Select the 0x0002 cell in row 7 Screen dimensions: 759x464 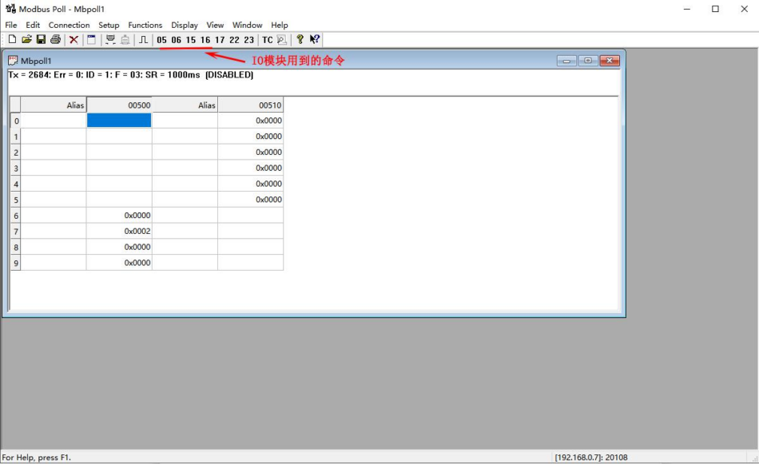[x=119, y=232]
